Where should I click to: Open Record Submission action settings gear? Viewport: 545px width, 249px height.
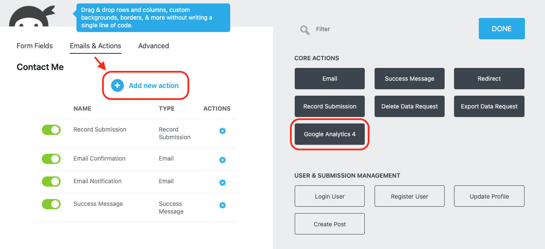223,131
